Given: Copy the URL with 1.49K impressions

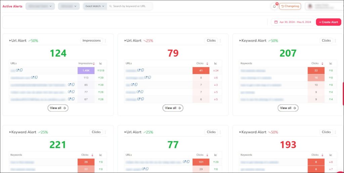Looking at the screenshot, I should [x=21, y=70].
